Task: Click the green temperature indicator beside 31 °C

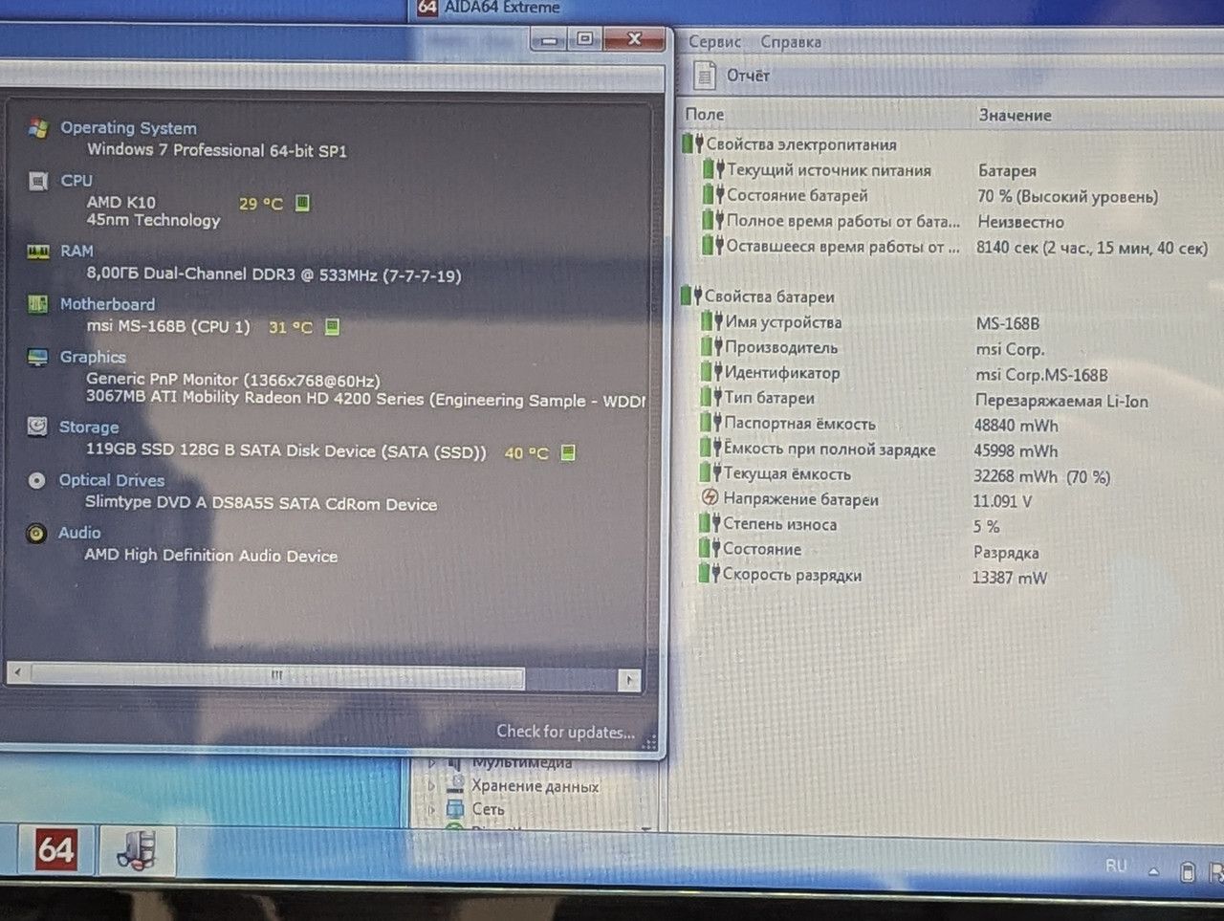Action: [332, 327]
